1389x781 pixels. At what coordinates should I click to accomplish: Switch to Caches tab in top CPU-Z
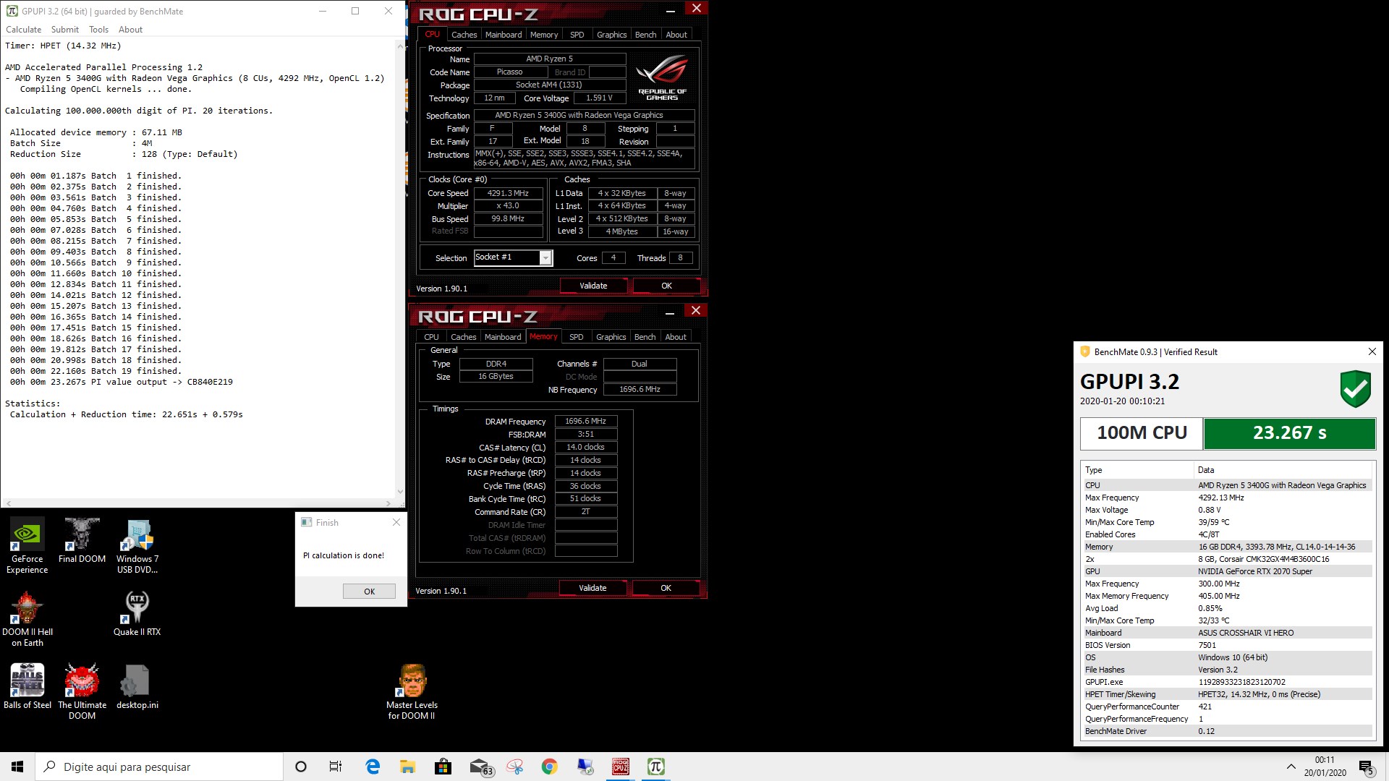[x=464, y=35]
